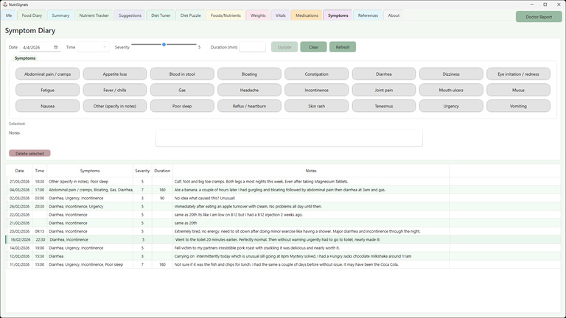Screen dimensions: 566x318
Task: Click the Delete selected button
Action: (x=29, y=153)
